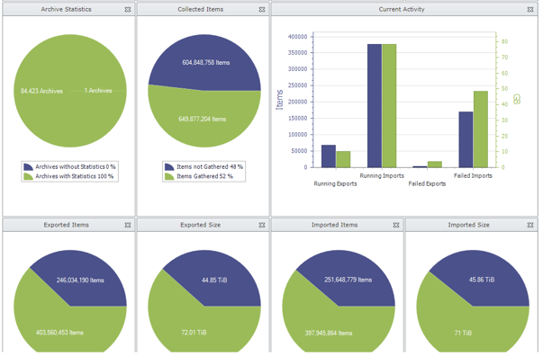Click the GB vertical axis title
The height and width of the screenshot is (356, 543).
(x=516, y=99)
